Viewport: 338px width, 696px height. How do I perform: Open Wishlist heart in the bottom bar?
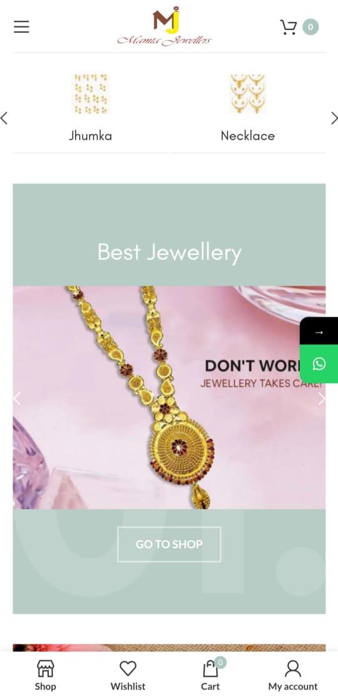(128, 675)
